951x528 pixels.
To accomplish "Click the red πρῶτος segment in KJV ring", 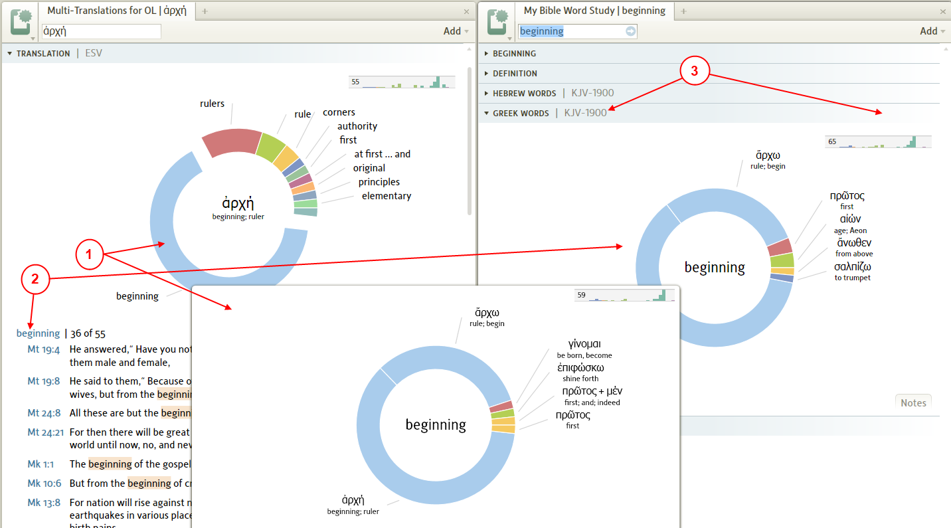I will pos(780,247).
